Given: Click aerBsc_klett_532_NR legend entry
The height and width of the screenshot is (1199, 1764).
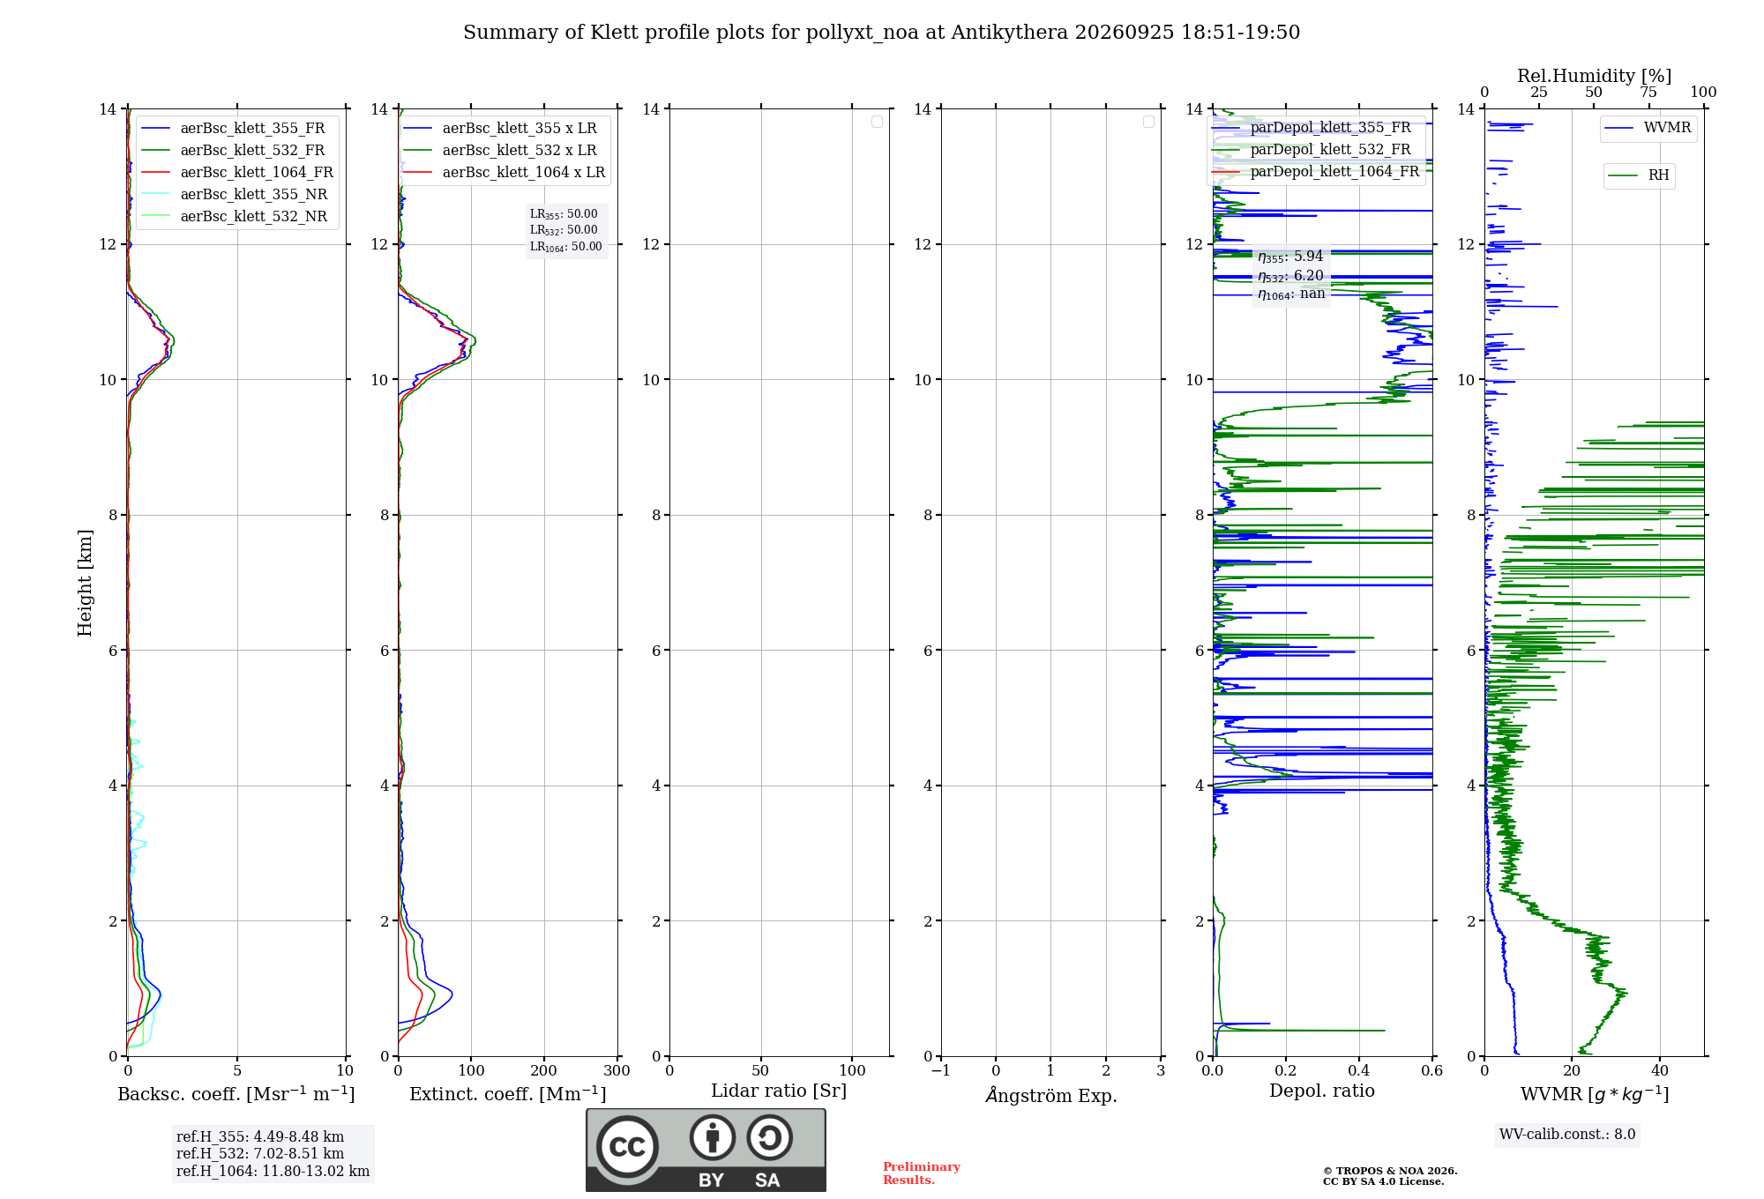Looking at the screenshot, I should point(236,216).
